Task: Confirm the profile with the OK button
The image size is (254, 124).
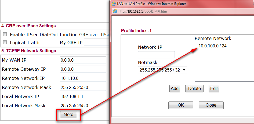Action: tap(181, 105)
